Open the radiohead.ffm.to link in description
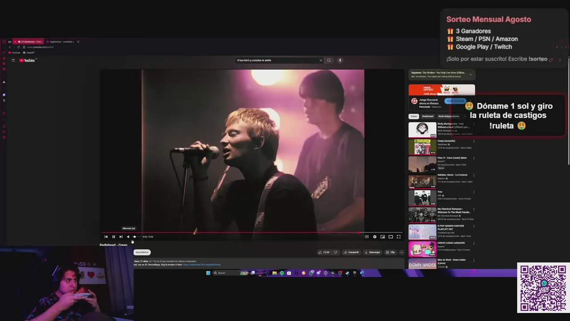 (x=201, y=265)
